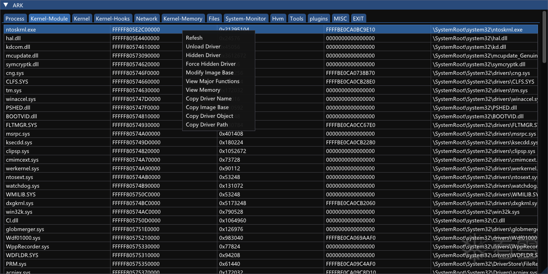This screenshot has width=548, height=274.
Task: Select the tm.sys row
Action: (x=270, y=90)
